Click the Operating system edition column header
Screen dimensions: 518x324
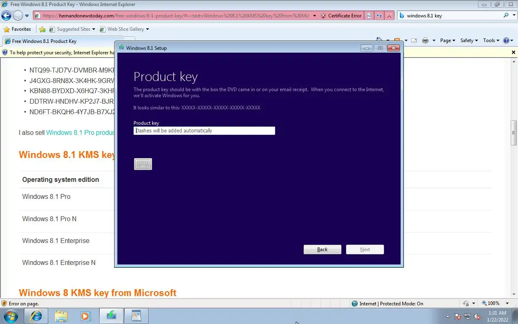tap(61, 179)
